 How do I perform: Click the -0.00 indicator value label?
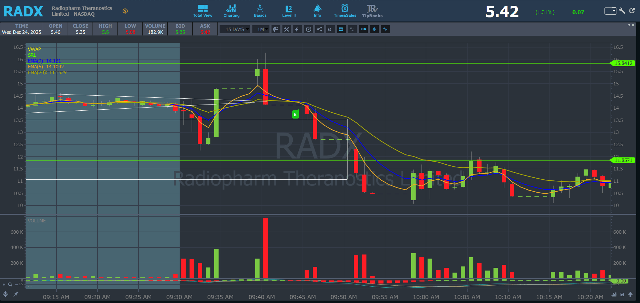[620, 281]
